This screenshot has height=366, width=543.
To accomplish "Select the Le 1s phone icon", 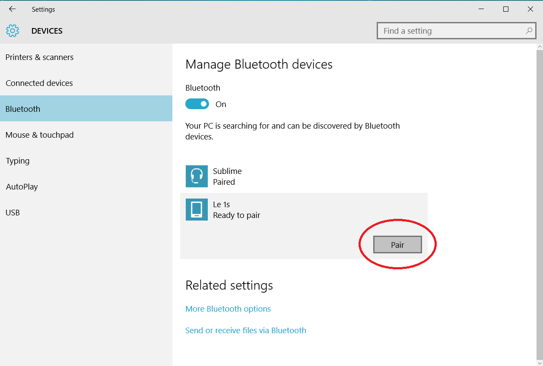I will pos(197,209).
